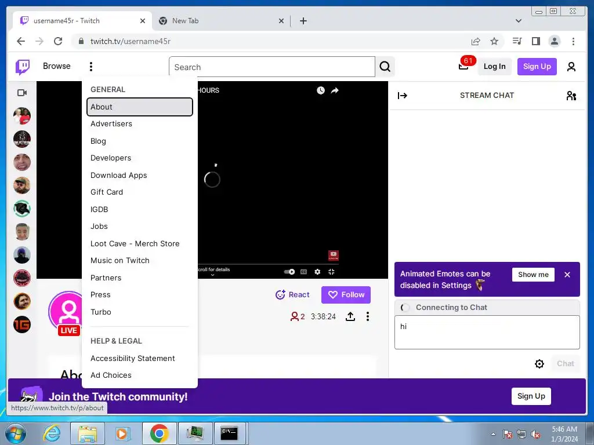Click the followed channels camera icon
The image size is (594, 445).
22,93
